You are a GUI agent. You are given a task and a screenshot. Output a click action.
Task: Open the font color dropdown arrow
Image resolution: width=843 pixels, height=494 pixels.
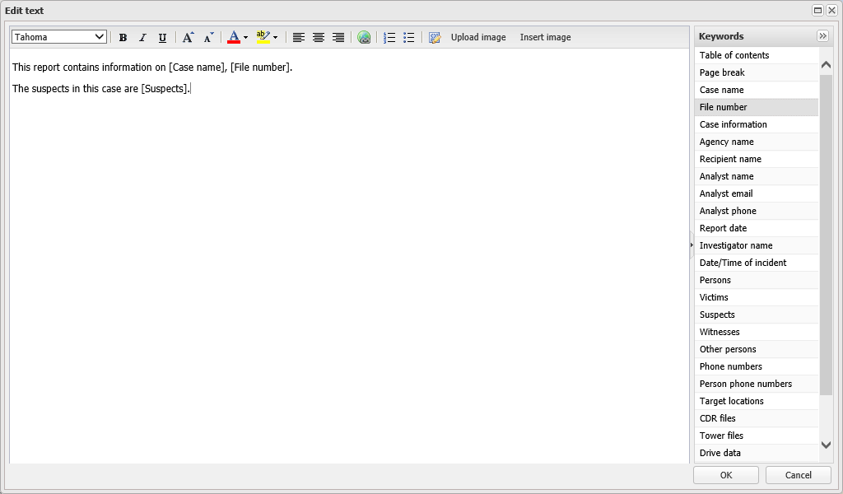click(245, 37)
